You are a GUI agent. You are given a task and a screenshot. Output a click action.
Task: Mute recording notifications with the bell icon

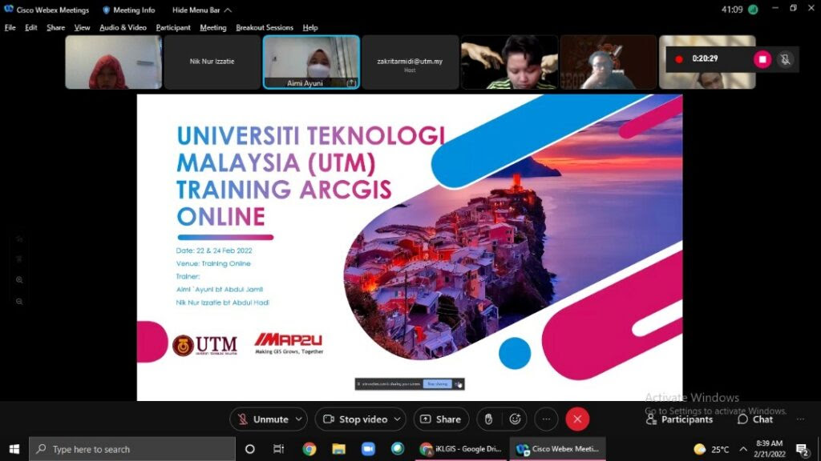coord(785,59)
